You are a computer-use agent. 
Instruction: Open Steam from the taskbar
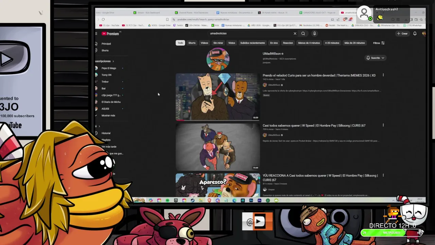[193, 200]
